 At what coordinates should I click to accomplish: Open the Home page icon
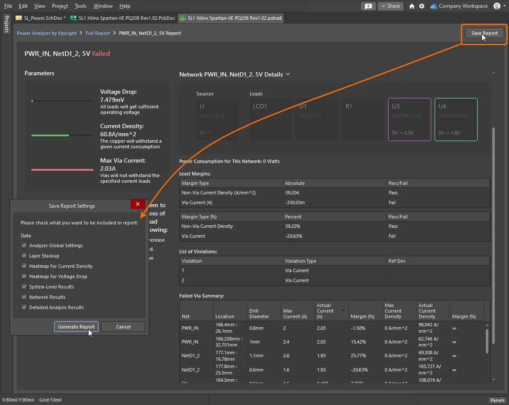point(412,6)
